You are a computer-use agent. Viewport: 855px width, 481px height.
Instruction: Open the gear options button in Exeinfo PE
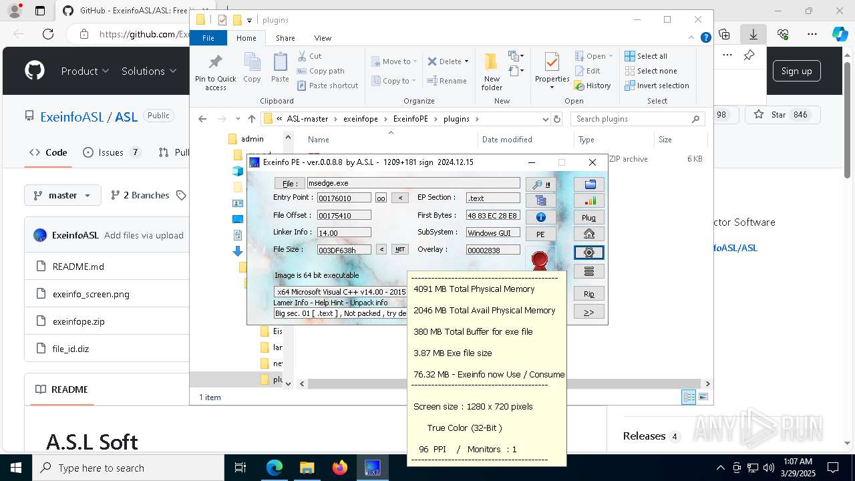pyautogui.click(x=589, y=253)
